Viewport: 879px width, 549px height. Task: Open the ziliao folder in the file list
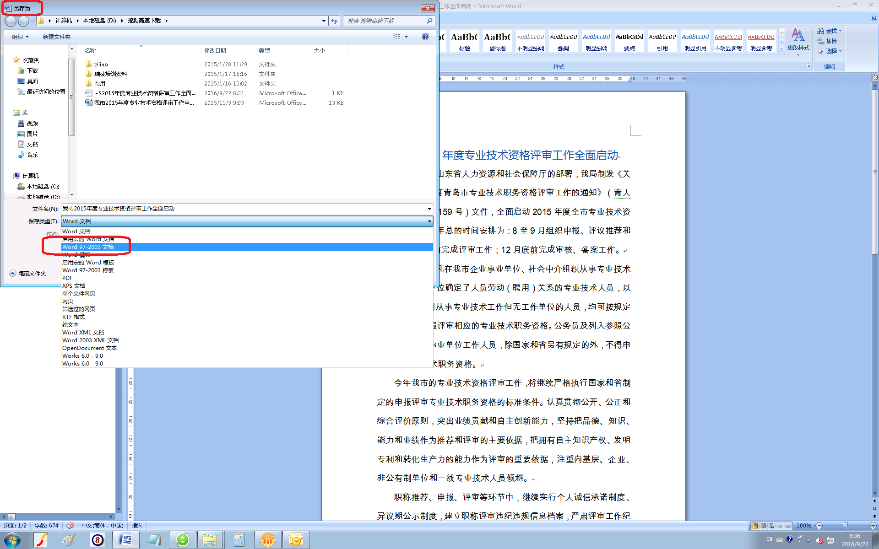pyautogui.click(x=101, y=65)
